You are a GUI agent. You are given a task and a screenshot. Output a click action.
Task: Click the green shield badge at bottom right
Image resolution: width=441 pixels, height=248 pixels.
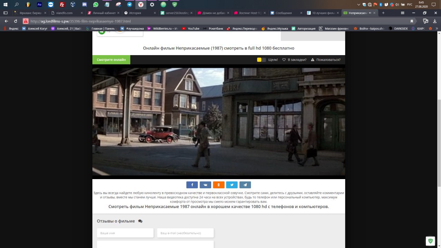click(430, 241)
